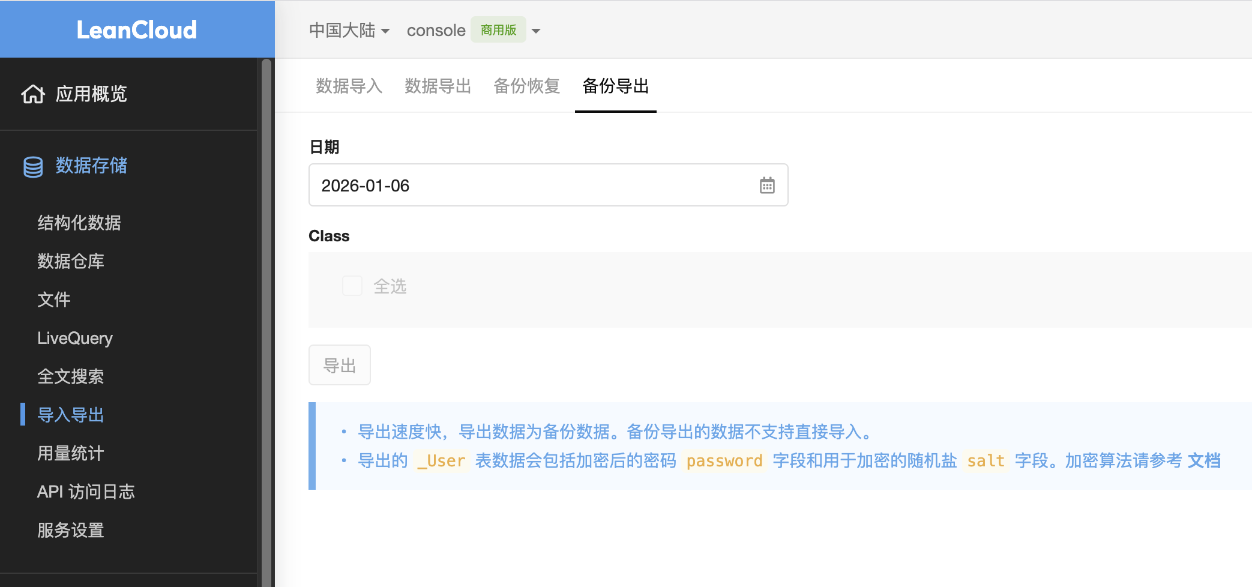The height and width of the screenshot is (587, 1252).
Task: Select the 备份导出 tab
Action: click(615, 86)
